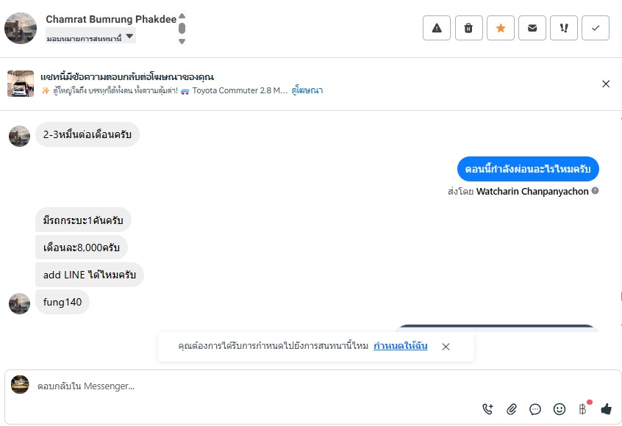This screenshot has width=622, height=426.
Task: Attach a file with paperclip icon
Action: click(512, 409)
